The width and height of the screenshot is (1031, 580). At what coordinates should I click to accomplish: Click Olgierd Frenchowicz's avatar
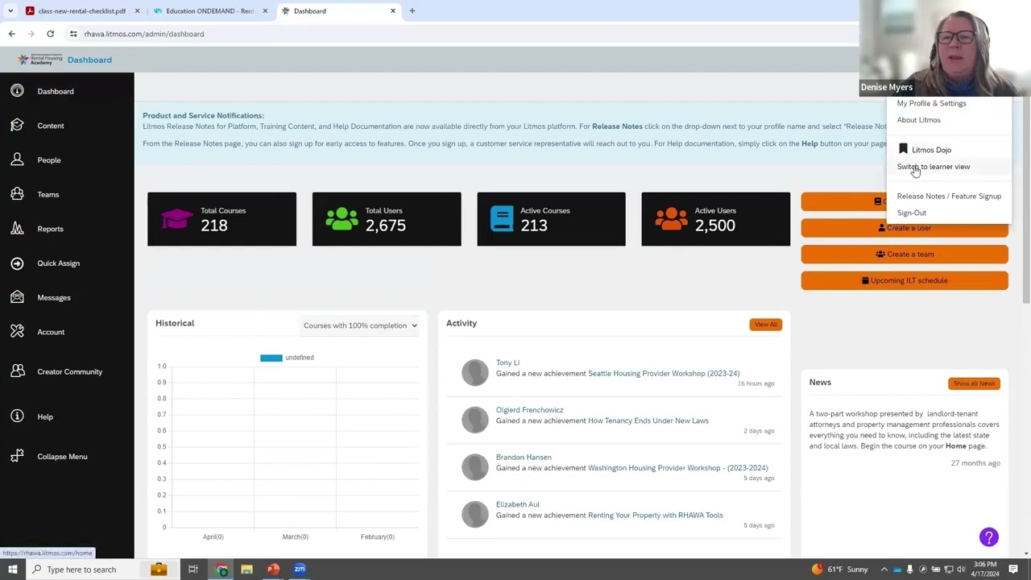tap(475, 420)
